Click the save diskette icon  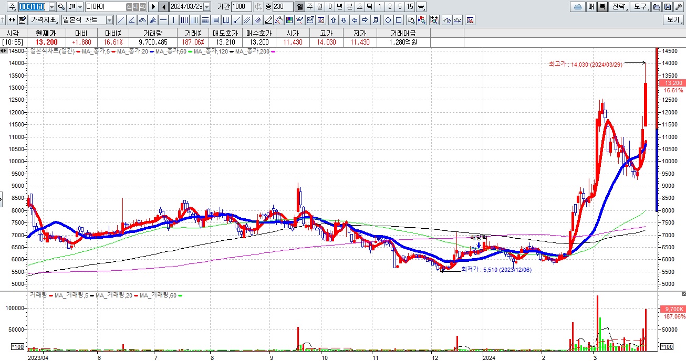tap(668, 7)
